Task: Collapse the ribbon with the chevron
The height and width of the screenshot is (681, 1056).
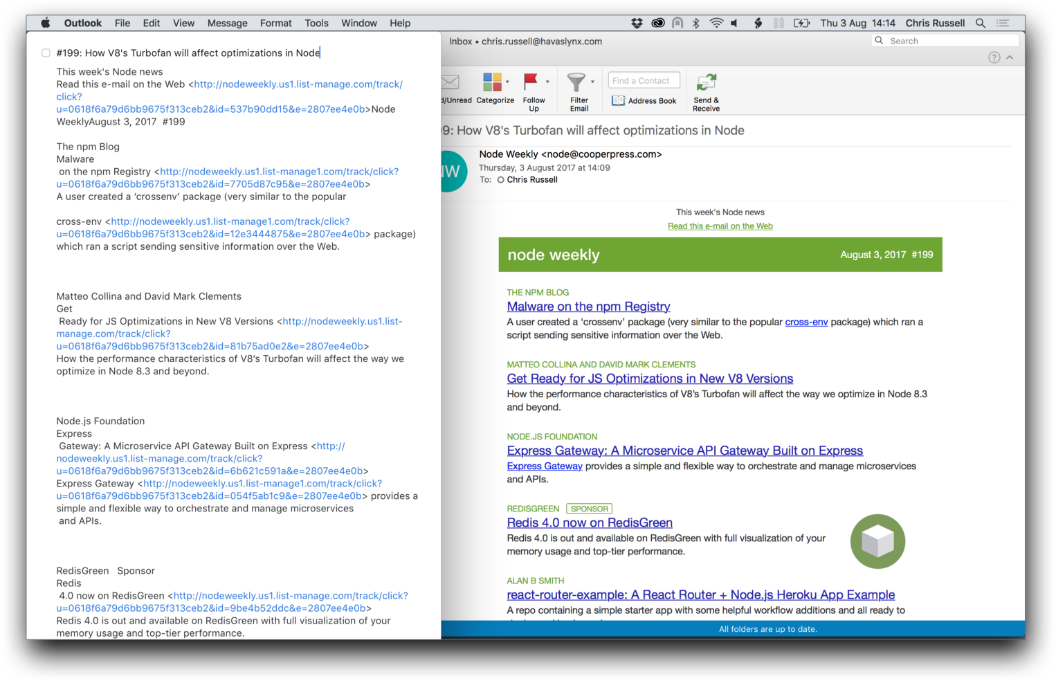Action: (1010, 57)
